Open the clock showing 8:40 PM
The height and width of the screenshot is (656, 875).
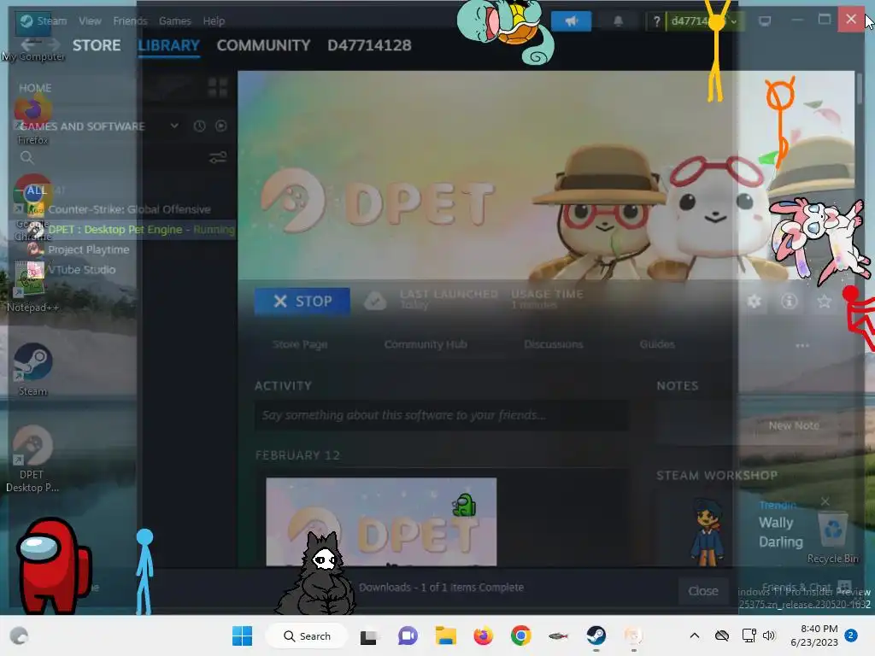(x=814, y=635)
